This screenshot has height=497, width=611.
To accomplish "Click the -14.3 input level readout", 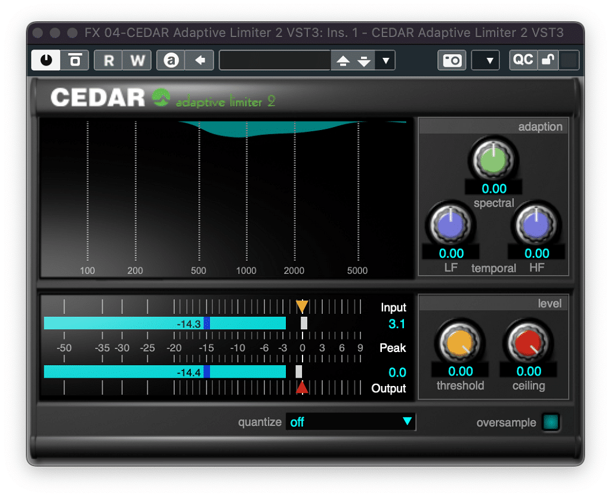I will (189, 323).
